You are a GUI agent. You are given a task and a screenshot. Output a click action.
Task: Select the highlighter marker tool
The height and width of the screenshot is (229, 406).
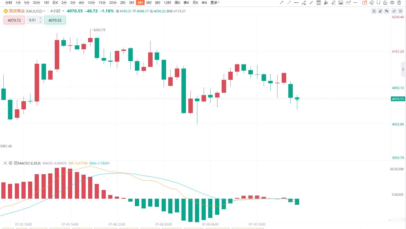[x=334, y=3]
